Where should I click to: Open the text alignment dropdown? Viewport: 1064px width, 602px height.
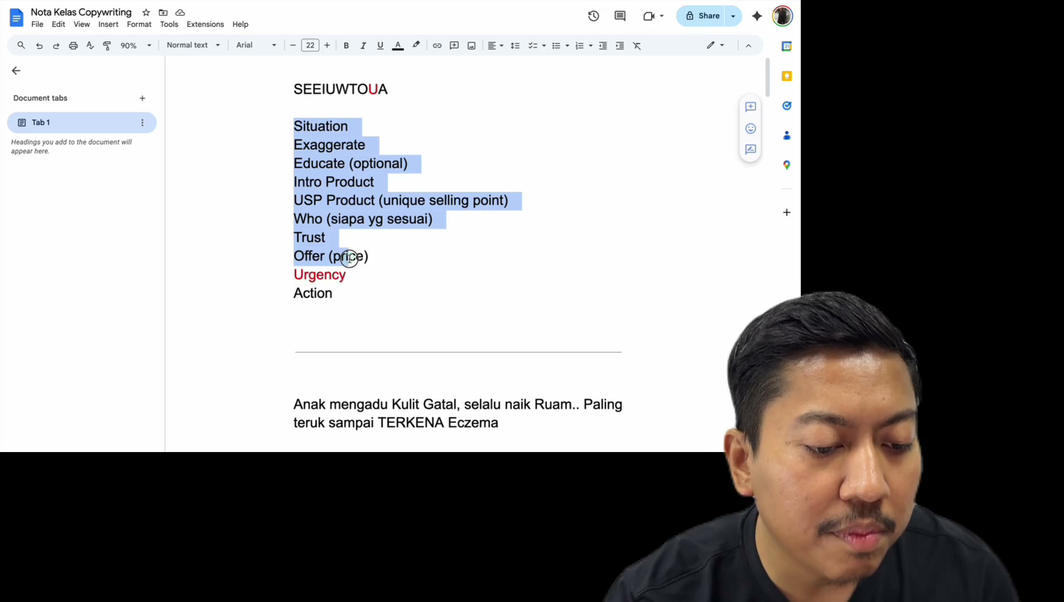click(495, 46)
